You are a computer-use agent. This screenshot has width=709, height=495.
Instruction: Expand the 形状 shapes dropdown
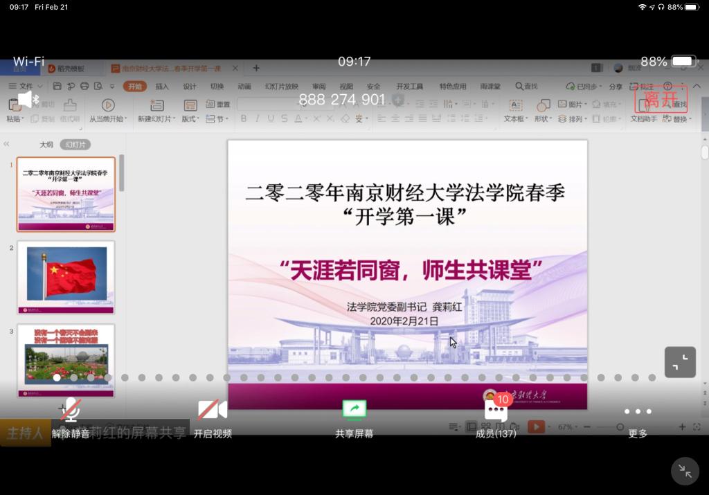tap(543, 119)
